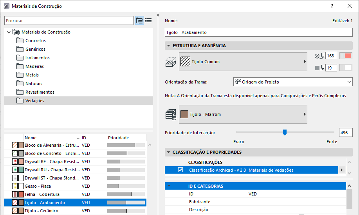Screen dimensions: 359x215
Task: Open the Genéricos folder
Action: click(x=31, y=49)
